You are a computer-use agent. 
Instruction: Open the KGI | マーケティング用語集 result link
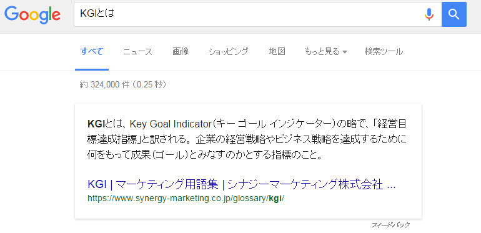(241, 185)
